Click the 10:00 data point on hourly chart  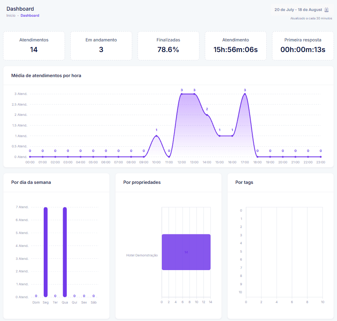(x=157, y=136)
